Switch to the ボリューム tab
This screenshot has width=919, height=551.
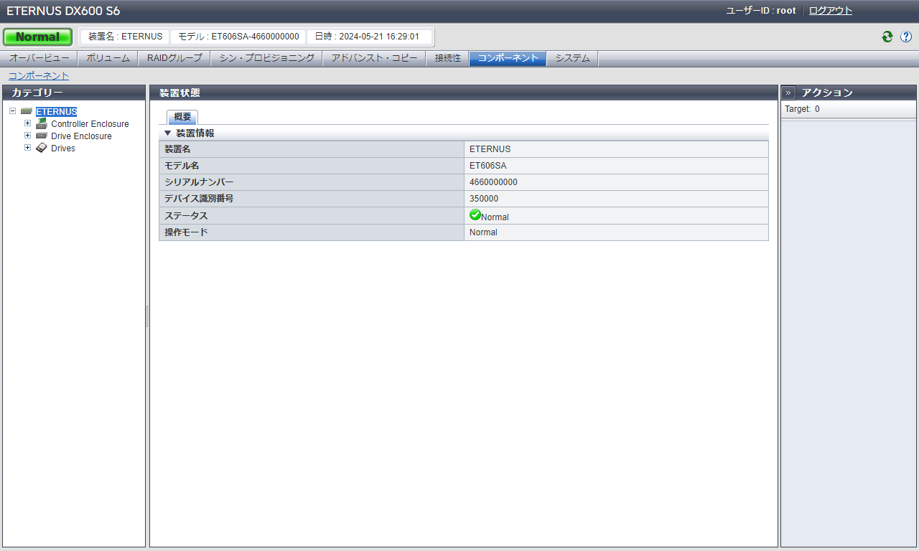[x=108, y=58]
